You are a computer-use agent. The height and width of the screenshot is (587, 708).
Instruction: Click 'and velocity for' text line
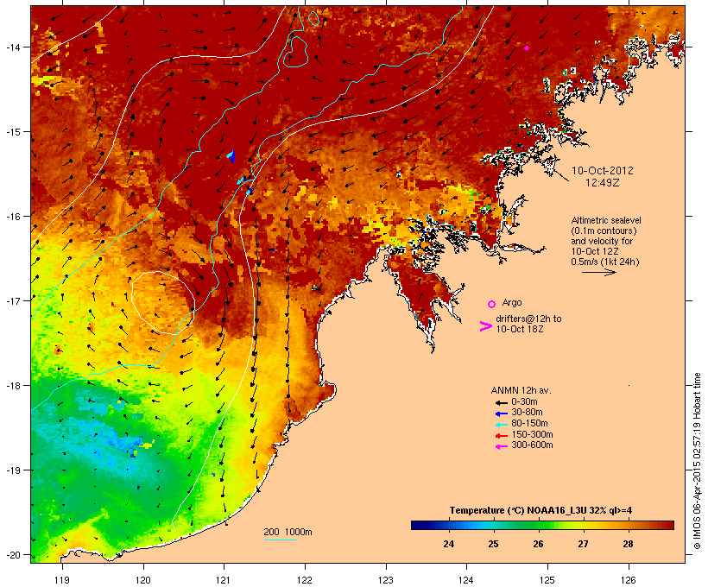point(602,241)
